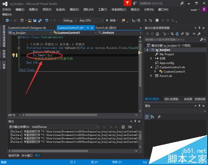Click the notifications flag icon

pos(127,3)
